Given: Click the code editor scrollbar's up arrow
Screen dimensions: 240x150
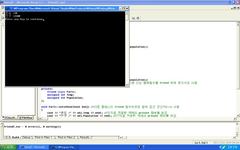Looking at the screenshot, I should click(x=237, y=24).
